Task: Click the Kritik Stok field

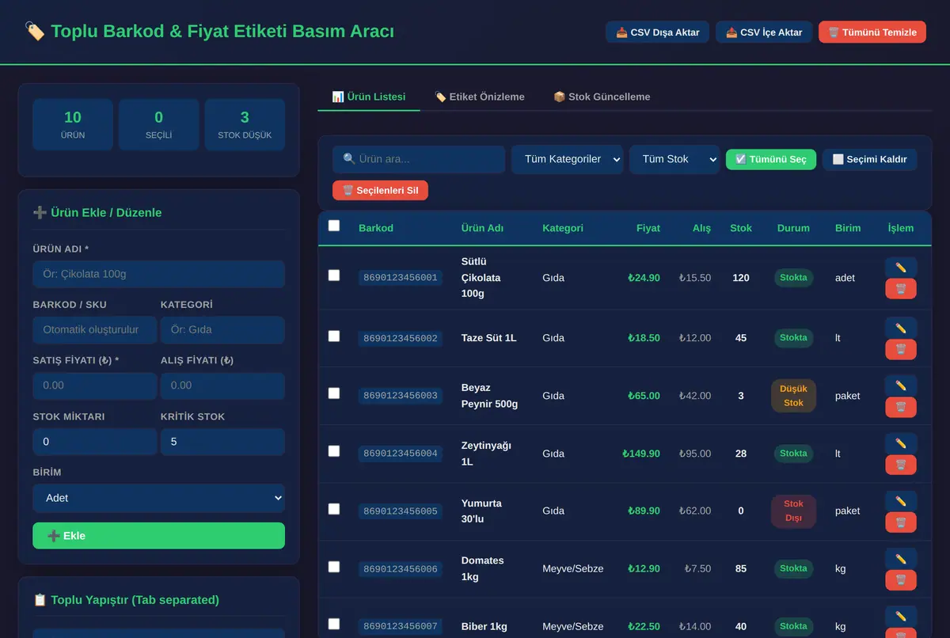Action: [222, 442]
